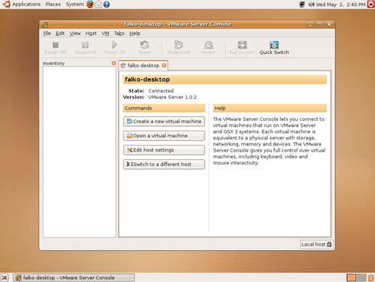
Task: Minimize the VMware Server Console window
Action: 310,25
